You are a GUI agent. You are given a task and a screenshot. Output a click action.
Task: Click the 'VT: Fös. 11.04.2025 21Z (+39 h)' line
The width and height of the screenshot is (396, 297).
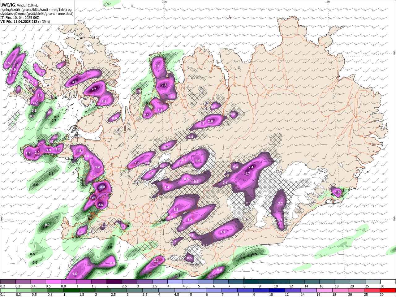(x=25, y=22)
